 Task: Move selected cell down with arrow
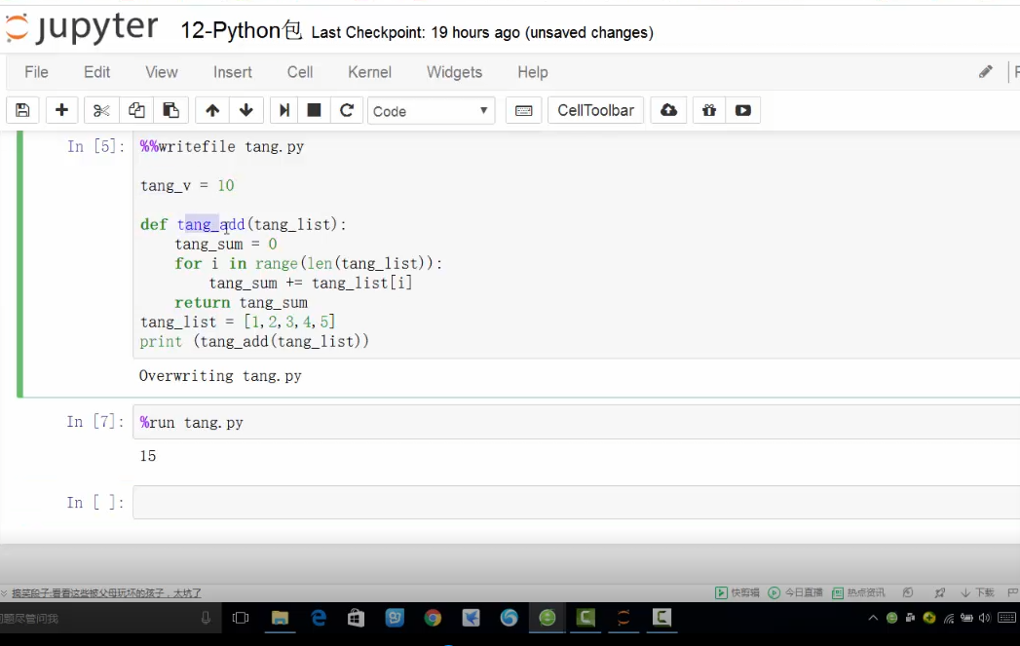point(246,111)
